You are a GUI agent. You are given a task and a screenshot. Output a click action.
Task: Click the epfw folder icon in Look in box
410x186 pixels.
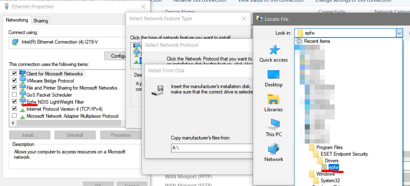coord(300,33)
